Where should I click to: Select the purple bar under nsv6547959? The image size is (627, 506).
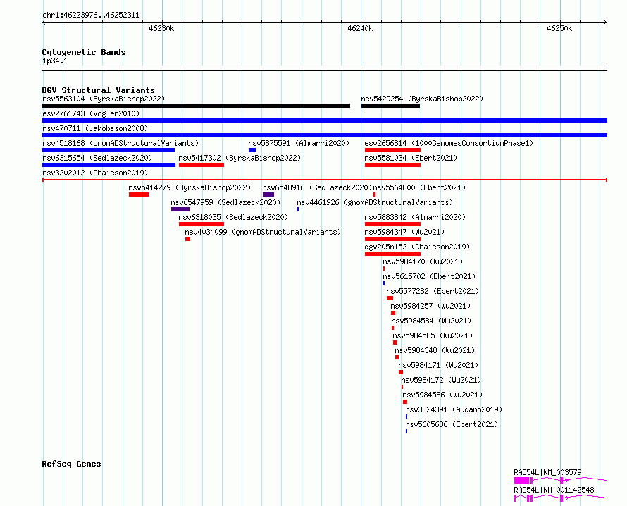click(180, 209)
